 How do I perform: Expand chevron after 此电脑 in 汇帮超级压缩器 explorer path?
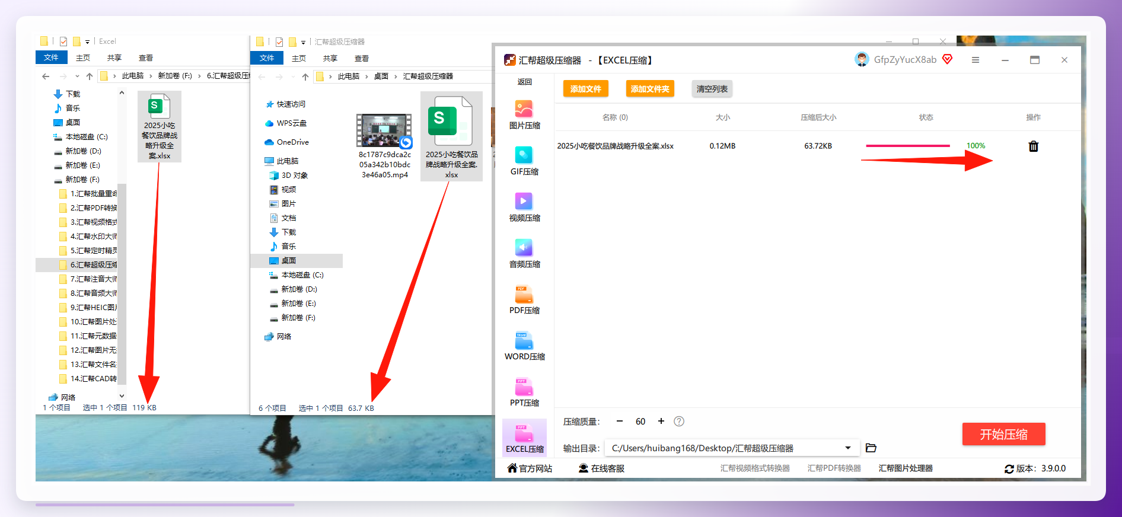click(367, 76)
